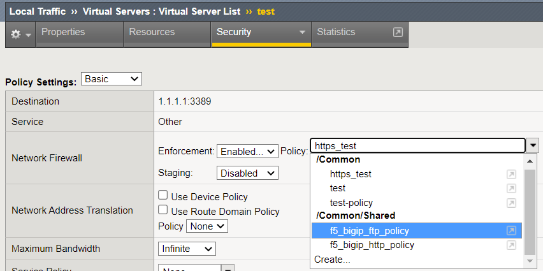Open the Staging Disabled dropdown
Image resolution: width=543 pixels, height=271 pixels.
click(x=247, y=173)
